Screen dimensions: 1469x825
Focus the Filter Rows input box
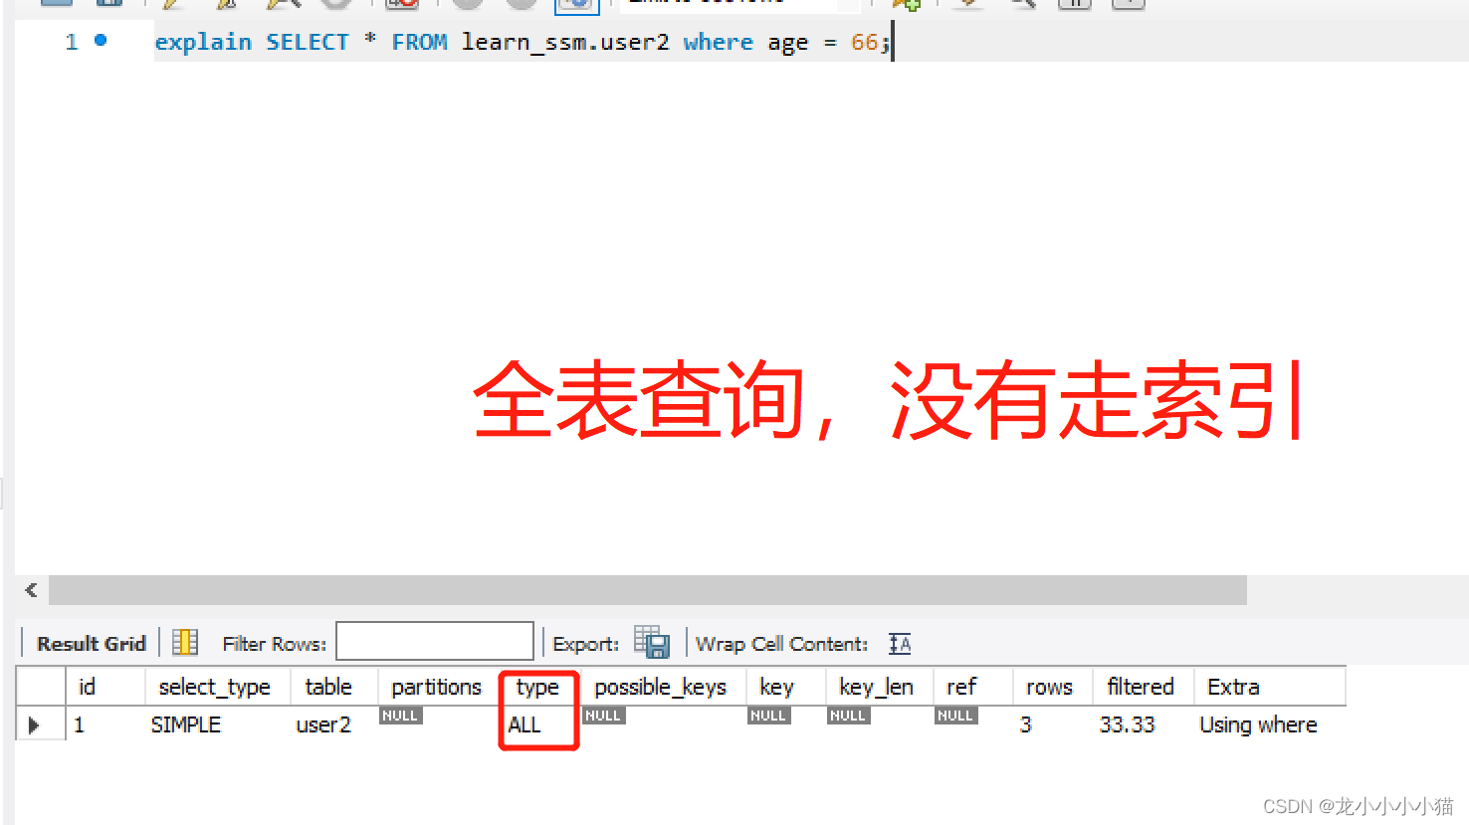(x=435, y=641)
